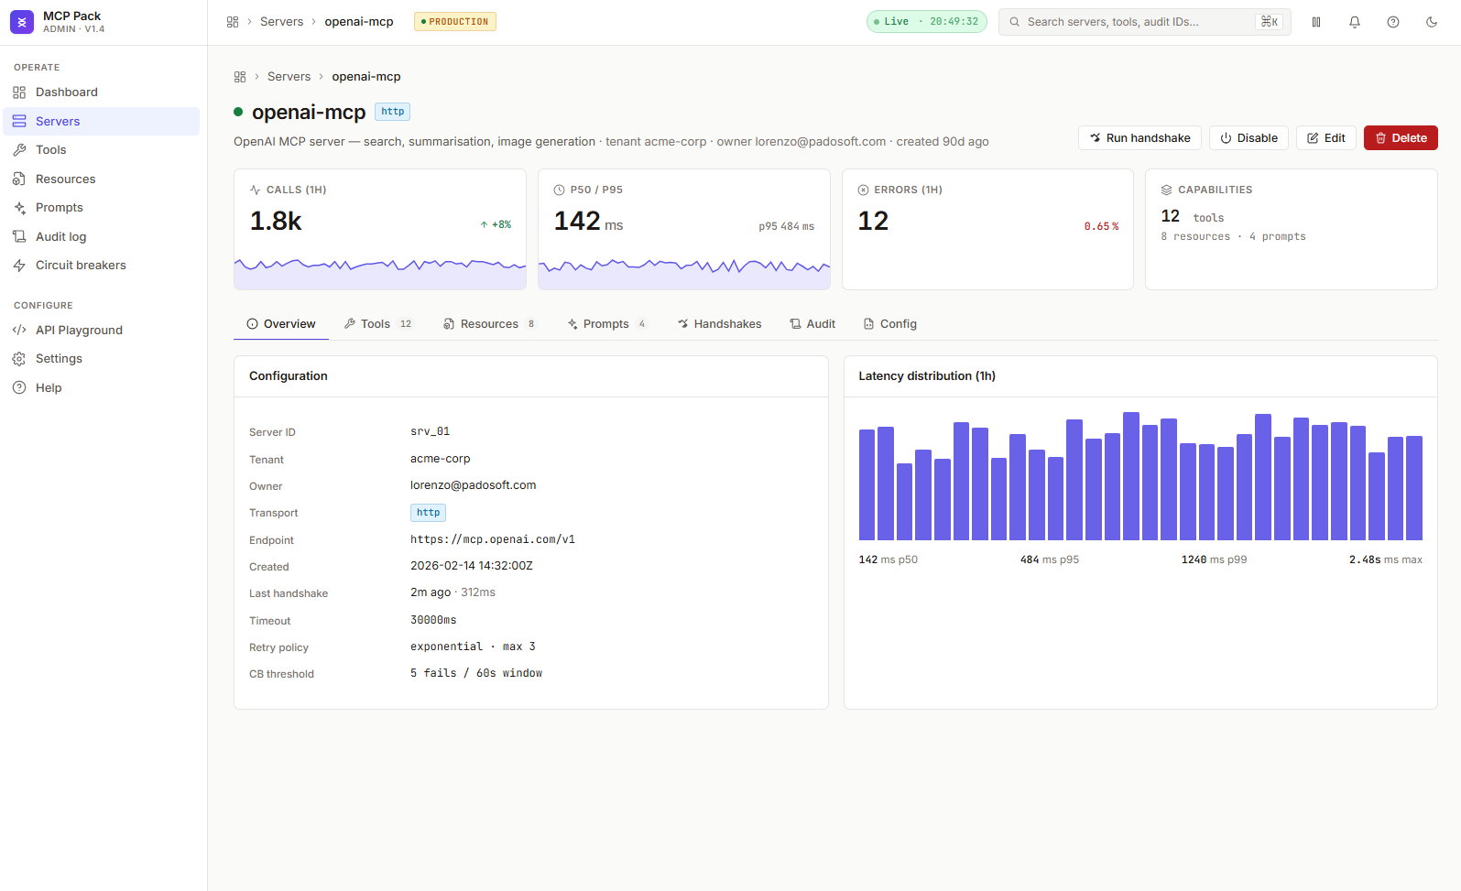1461x891 pixels.
Task: Click the Created value 2026-02-14 14:32:00Z
Action: 471,566
